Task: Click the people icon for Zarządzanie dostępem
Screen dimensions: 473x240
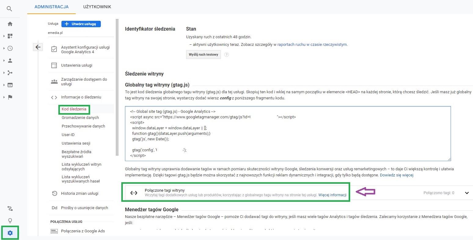Action: 54,81
